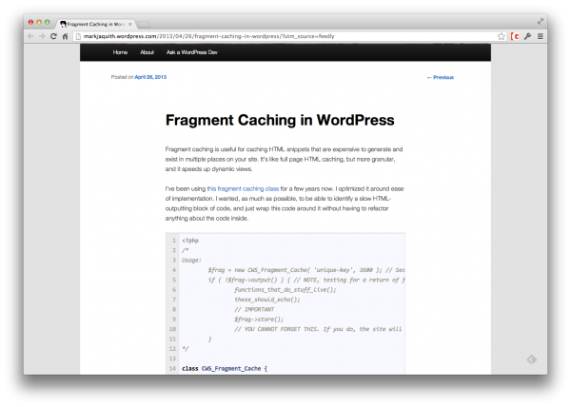Close the Fragment Caching tab
The width and height of the screenshot is (571, 407).
point(130,24)
